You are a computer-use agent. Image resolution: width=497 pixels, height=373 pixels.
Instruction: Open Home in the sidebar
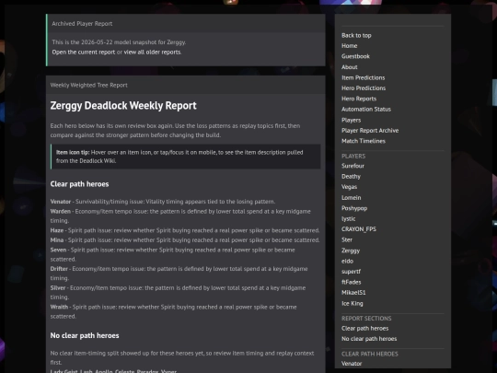click(x=350, y=46)
